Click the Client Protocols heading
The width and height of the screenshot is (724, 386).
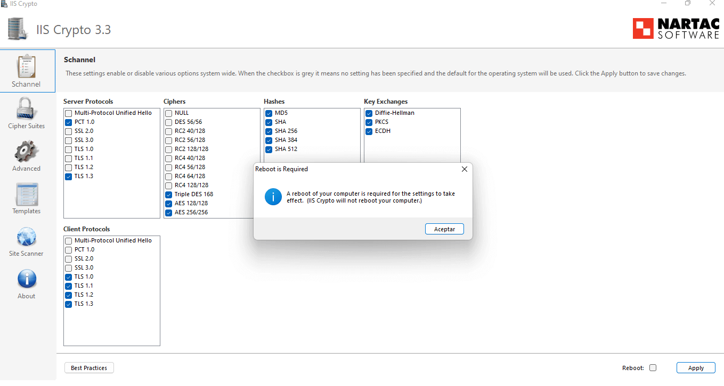point(87,229)
